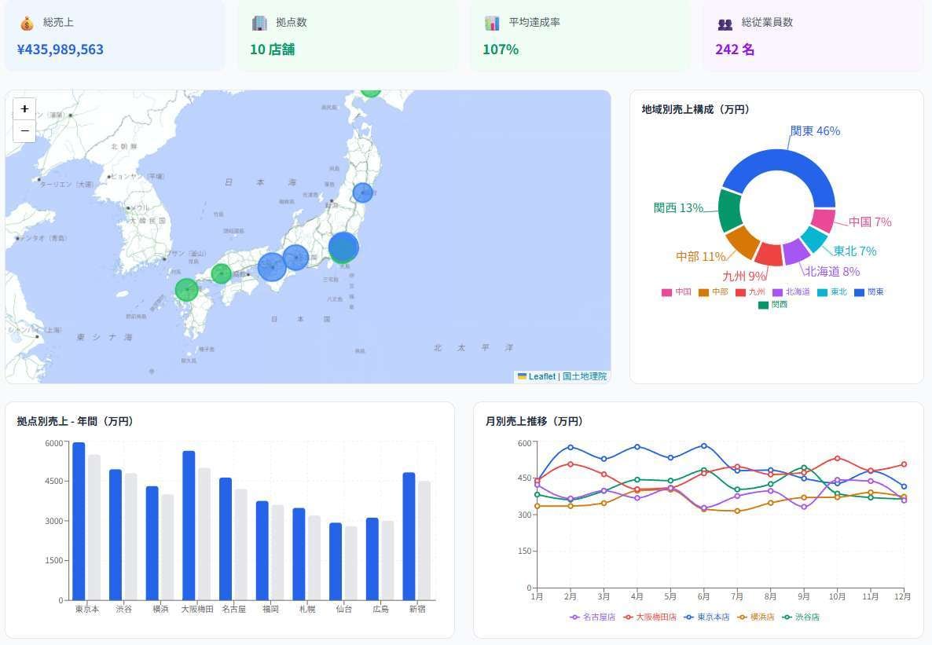The height and width of the screenshot is (645, 932).
Task: Click the blue bar for 新宿
Action: [409, 537]
